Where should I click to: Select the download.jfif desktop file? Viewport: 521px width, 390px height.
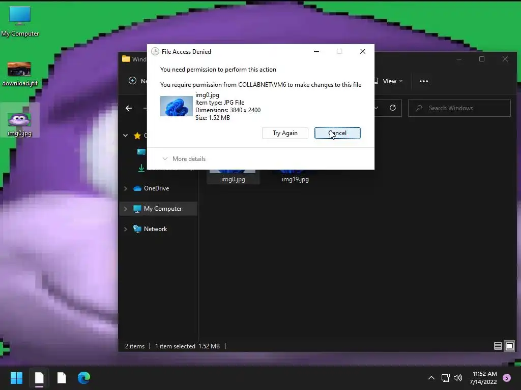20,74
